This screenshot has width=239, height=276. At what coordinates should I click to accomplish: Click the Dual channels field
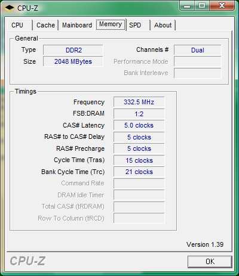[x=198, y=50]
